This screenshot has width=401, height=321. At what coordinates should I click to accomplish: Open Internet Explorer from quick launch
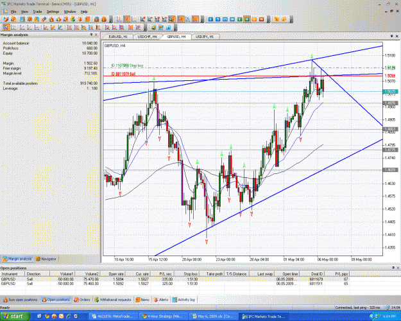(69, 317)
